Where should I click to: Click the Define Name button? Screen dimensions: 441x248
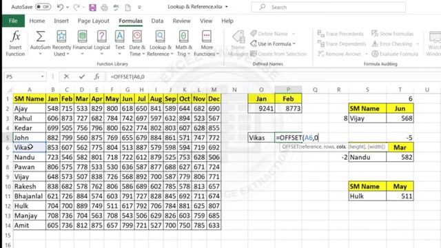272,34
